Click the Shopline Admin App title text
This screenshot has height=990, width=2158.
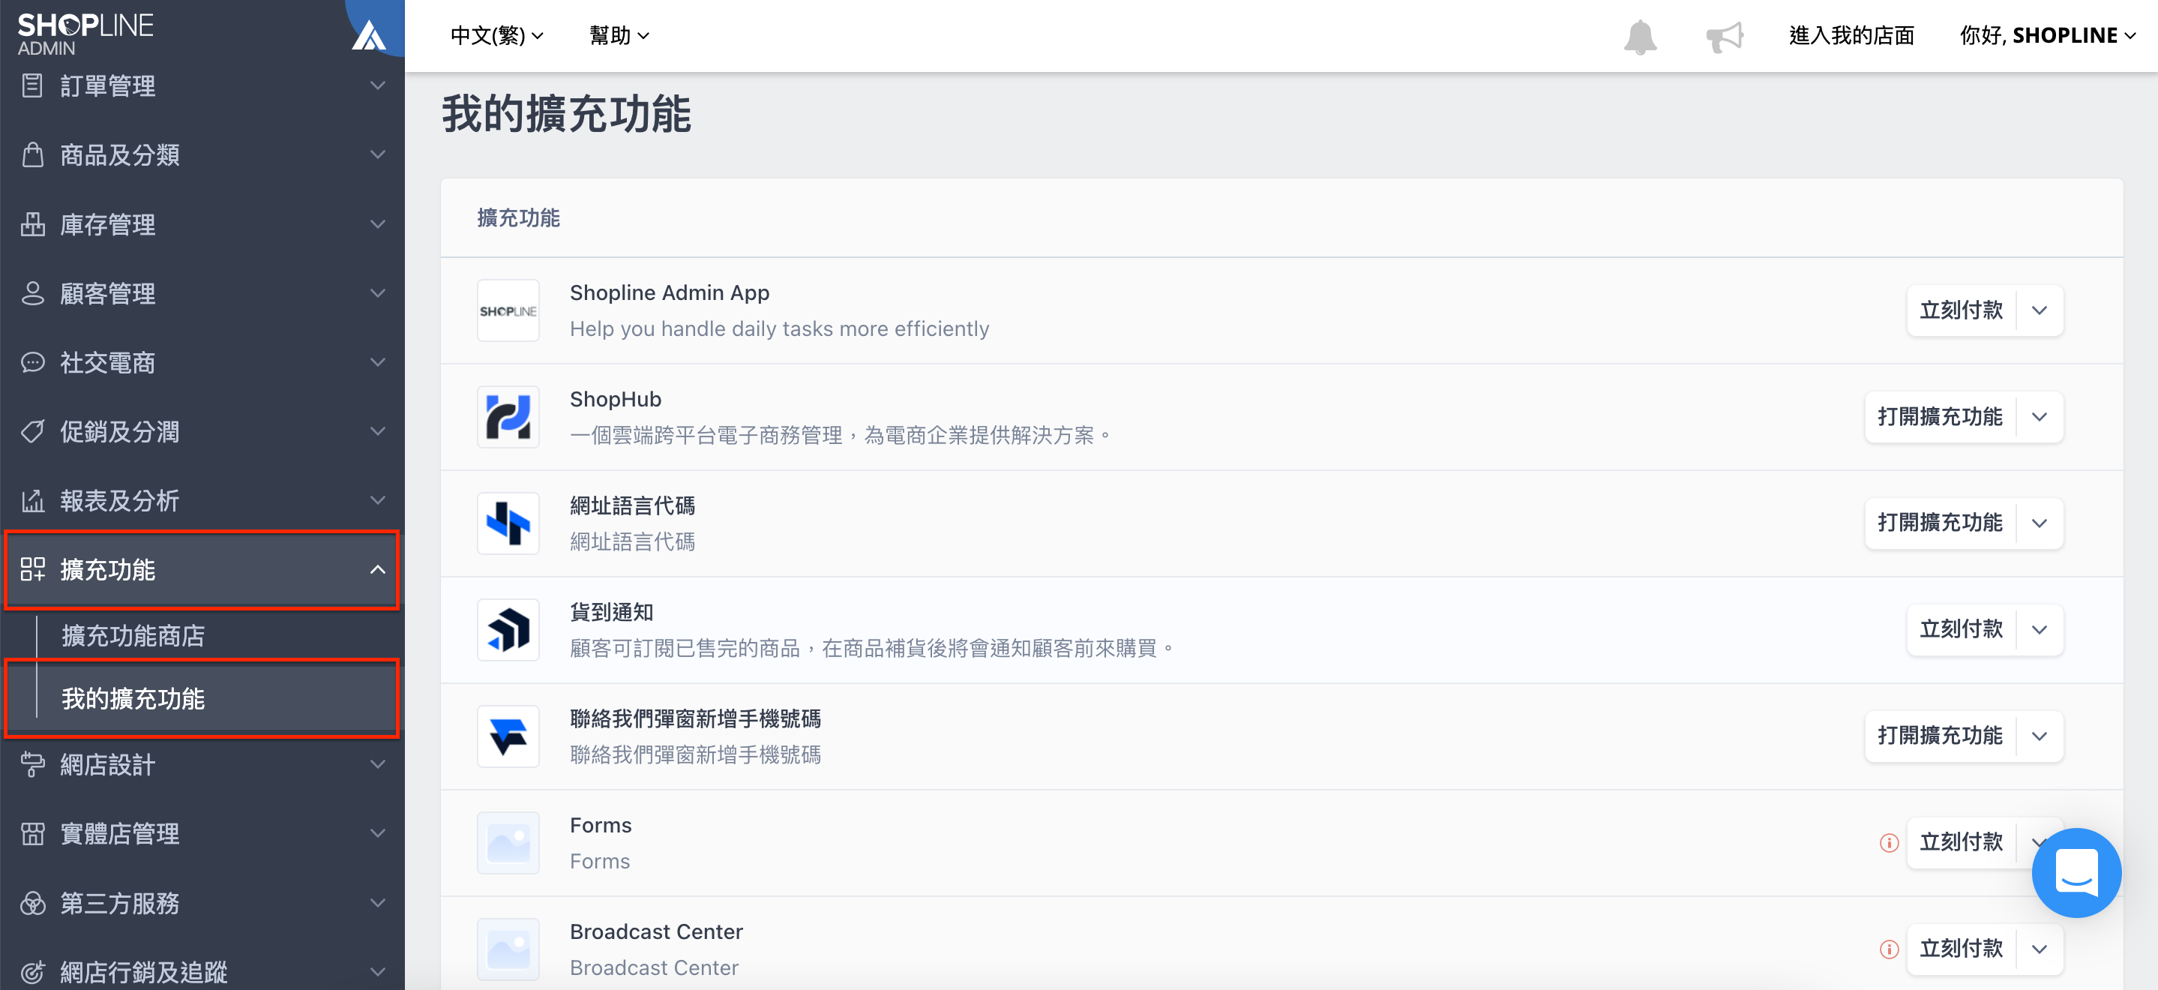(x=670, y=292)
